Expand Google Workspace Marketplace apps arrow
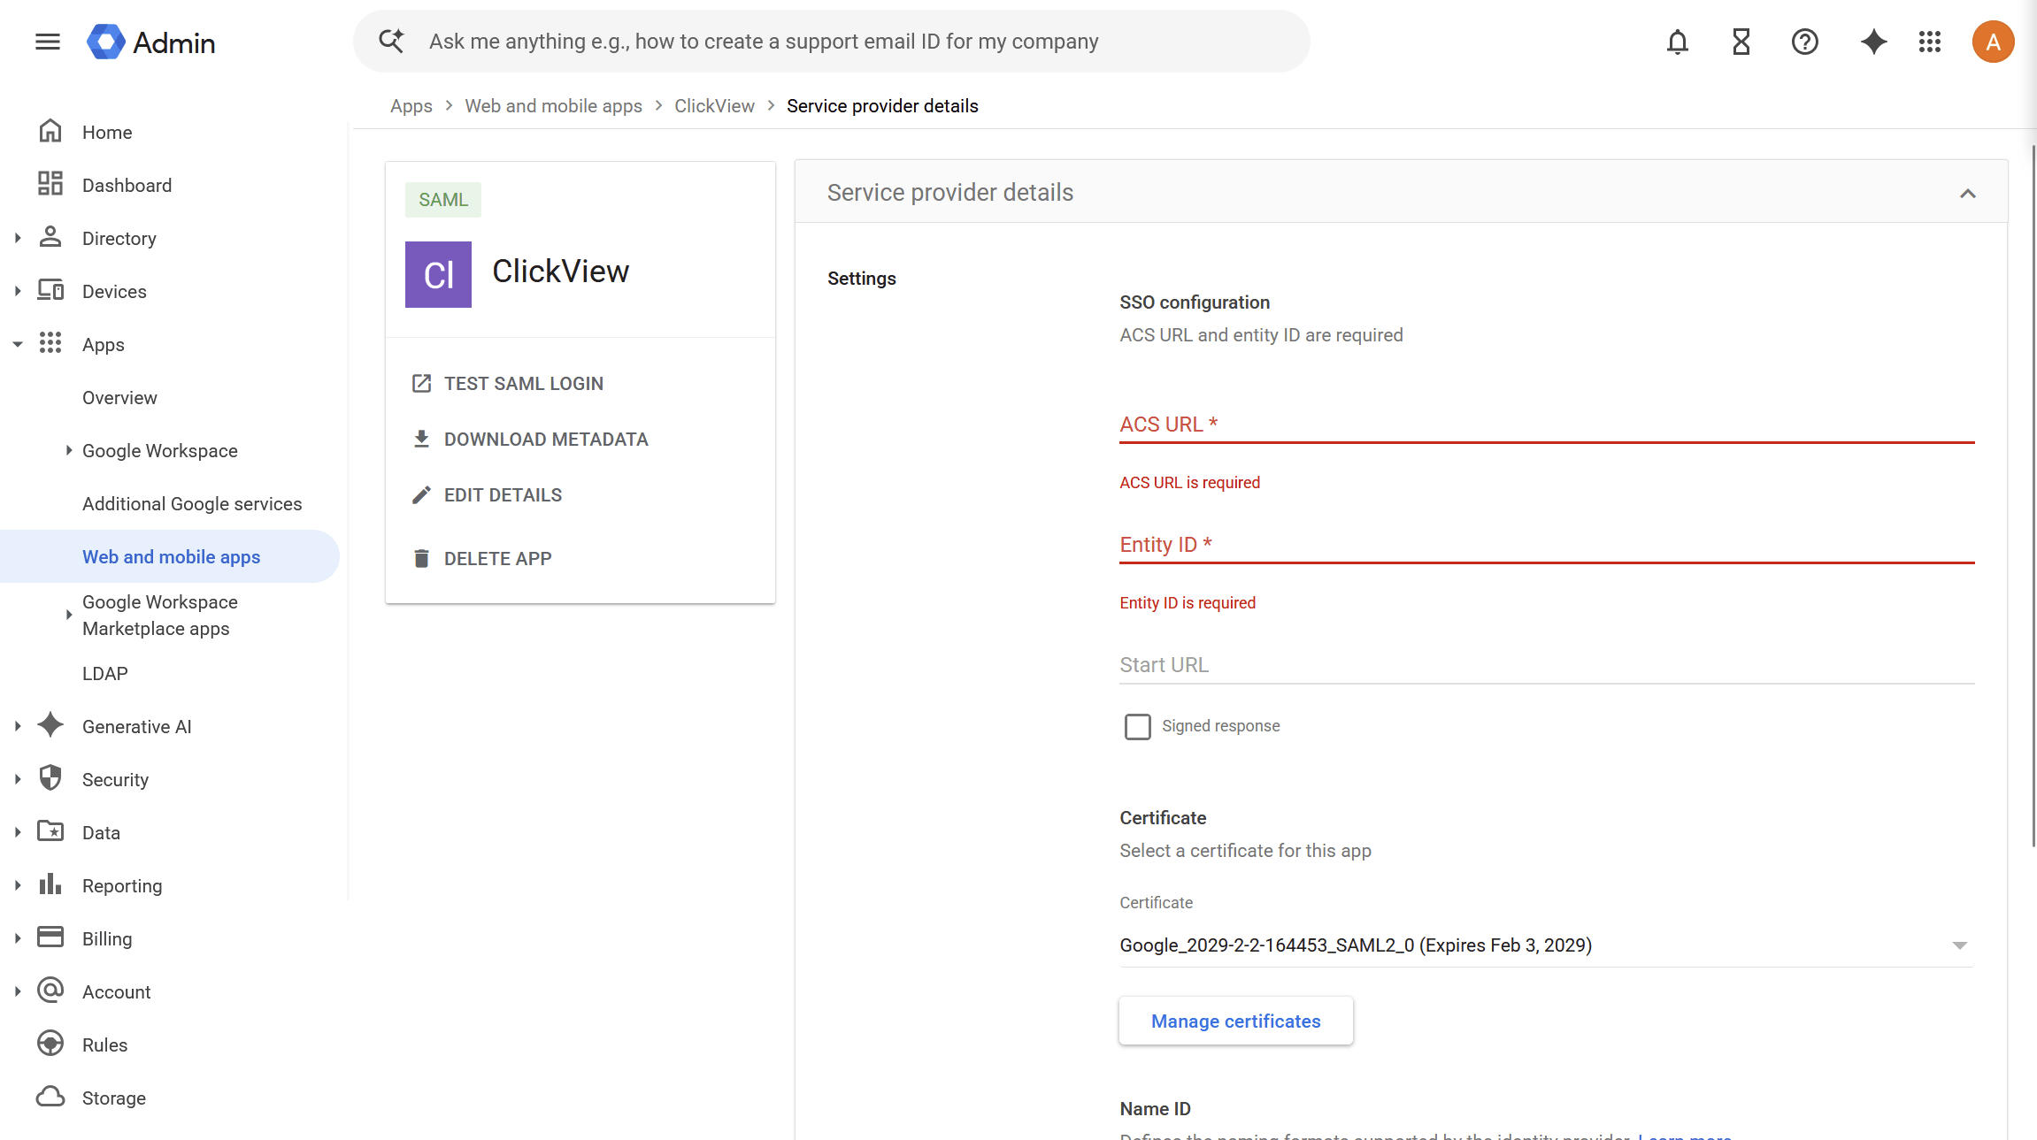 click(69, 615)
